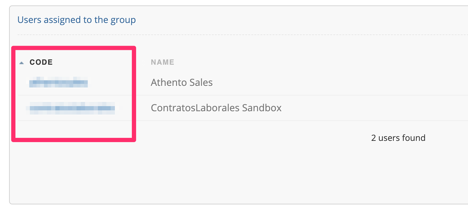Sort the table by NAME header
468x208 pixels.
click(x=162, y=62)
